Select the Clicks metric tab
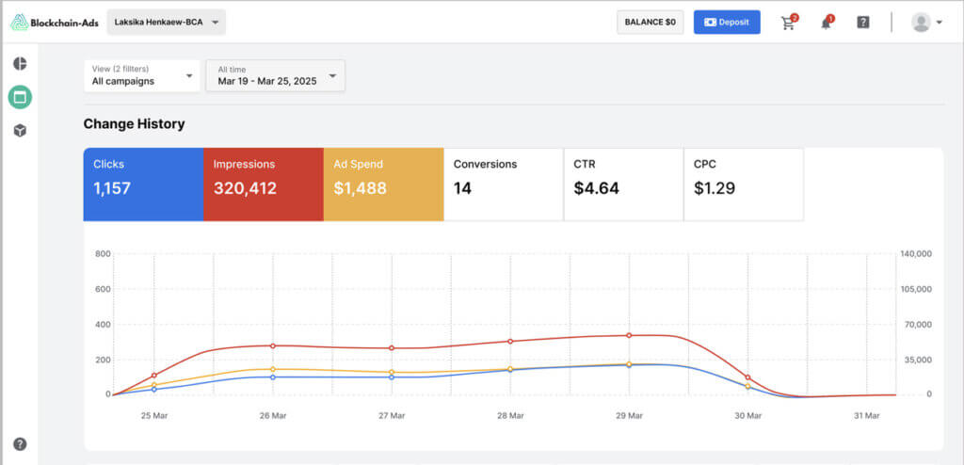The width and height of the screenshot is (964, 465). 143,184
